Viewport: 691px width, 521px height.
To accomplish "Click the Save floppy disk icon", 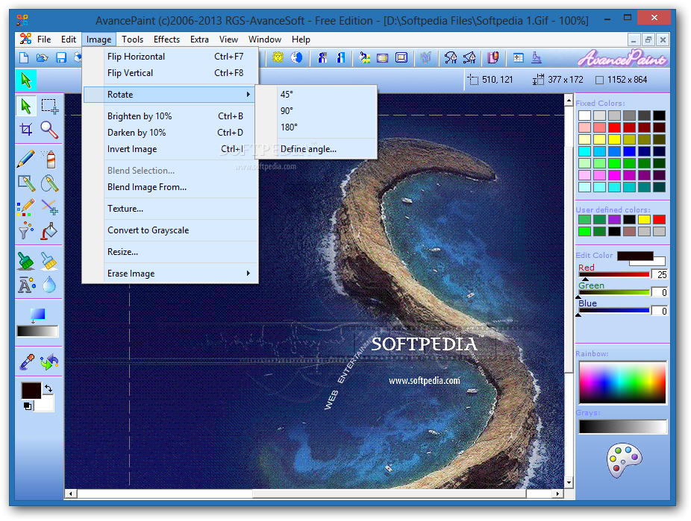I will 60,57.
